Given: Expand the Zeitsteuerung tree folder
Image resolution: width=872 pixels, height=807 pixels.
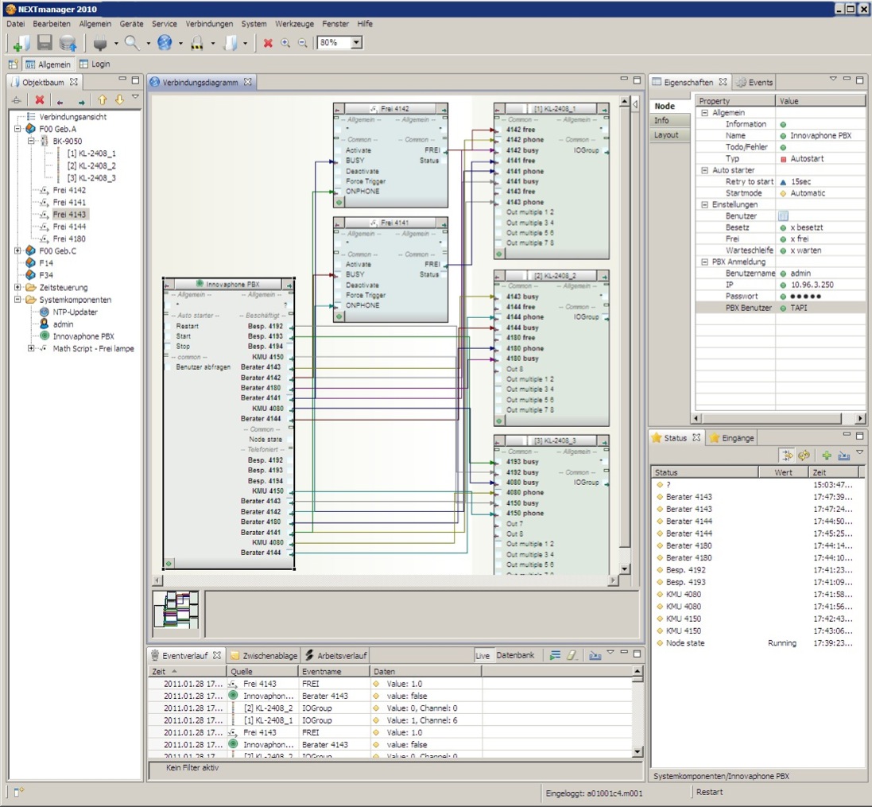Looking at the screenshot, I should [17, 288].
